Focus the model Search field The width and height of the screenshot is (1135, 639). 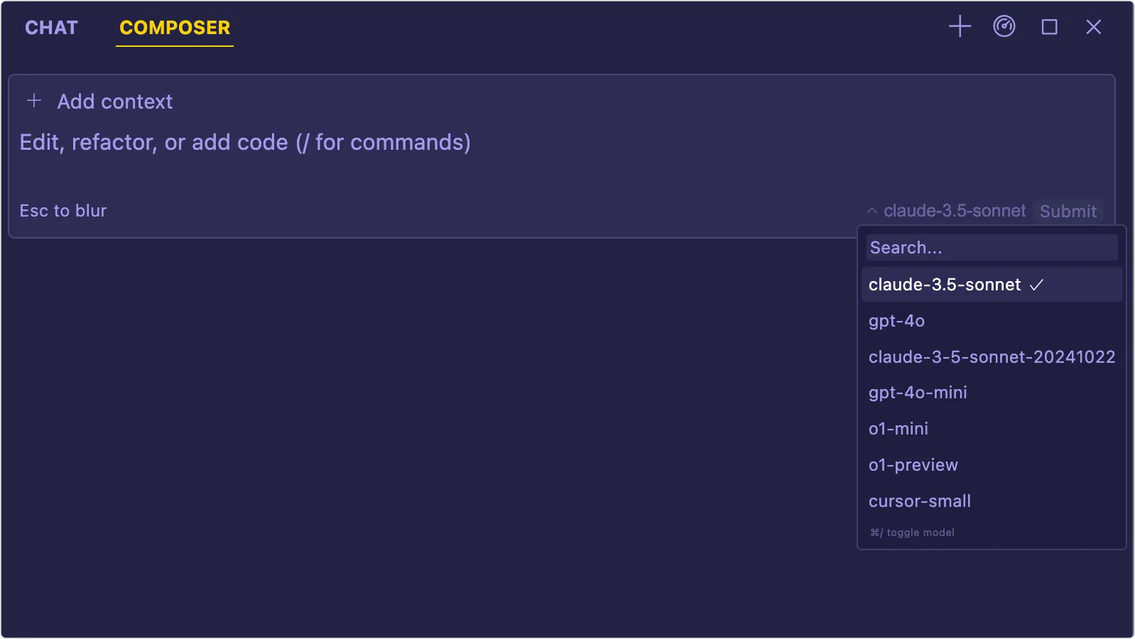992,248
